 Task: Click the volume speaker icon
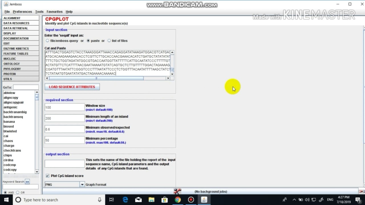[307, 200]
